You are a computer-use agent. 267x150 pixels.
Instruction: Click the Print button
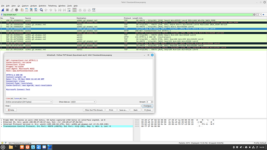111,110
